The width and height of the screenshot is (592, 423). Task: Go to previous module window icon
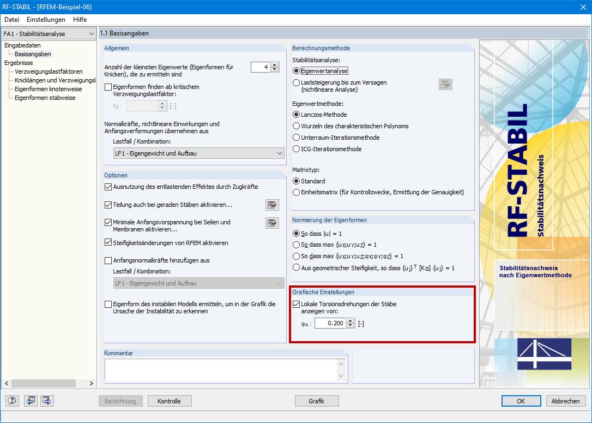click(x=30, y=401)
